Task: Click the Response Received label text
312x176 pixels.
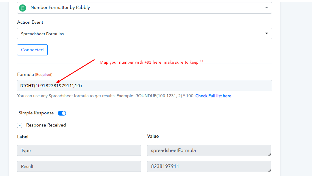Action: [x=46, y=125]
